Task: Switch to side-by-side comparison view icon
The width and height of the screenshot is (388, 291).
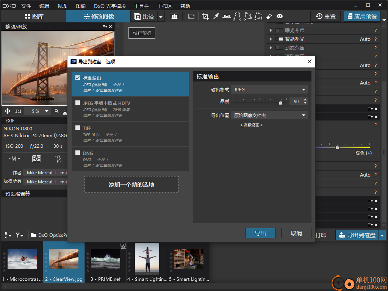Action: (x=174, y=17)
